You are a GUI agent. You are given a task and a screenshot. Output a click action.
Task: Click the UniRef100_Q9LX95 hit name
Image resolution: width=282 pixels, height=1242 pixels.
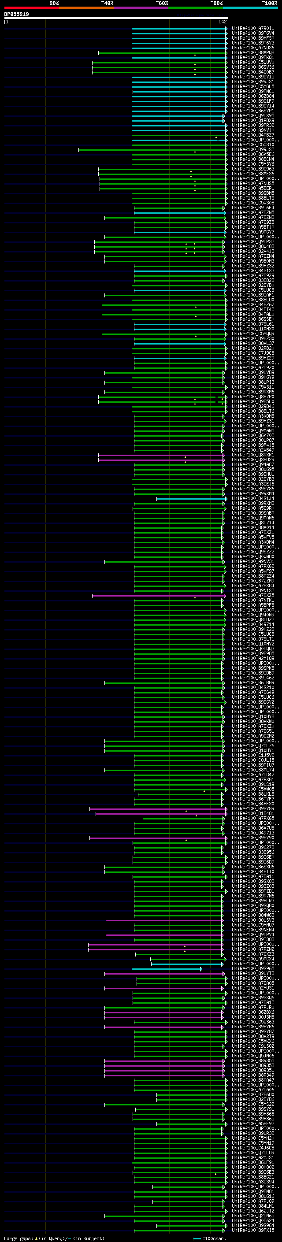253,116
